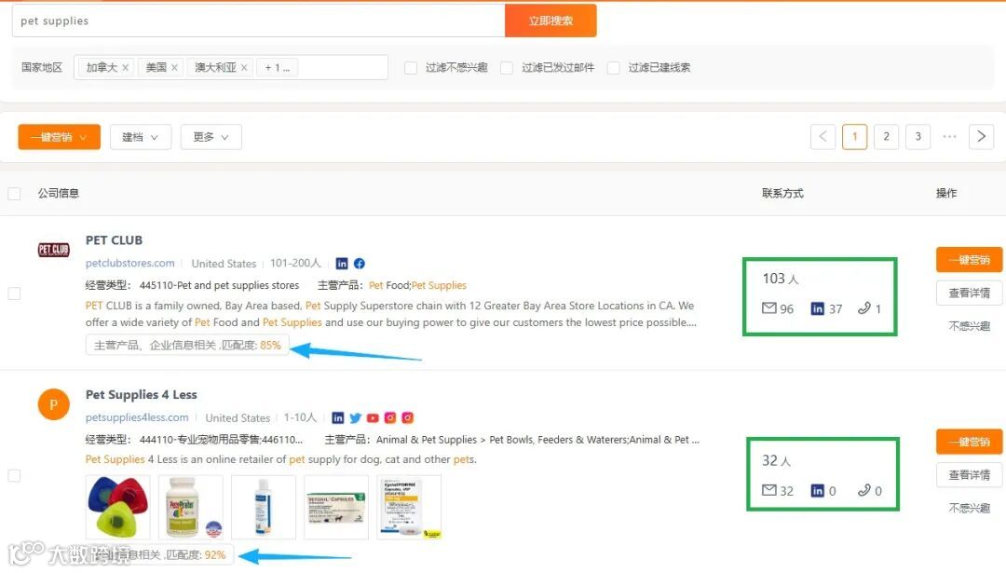Click Pet Supplies 4 Less LinkedIn contacts icon
Screen dimensions: 1006x573
pyautogui.click(x=818, y=491)
